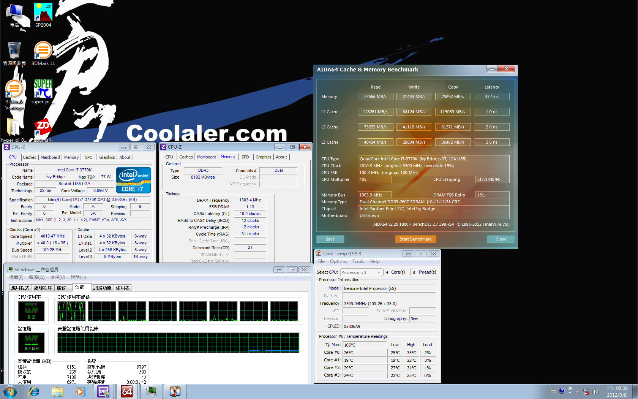Click Start Benchmark in AIDA64
Image resolution: width=638 pixels, height=399 pixels.
415,239
